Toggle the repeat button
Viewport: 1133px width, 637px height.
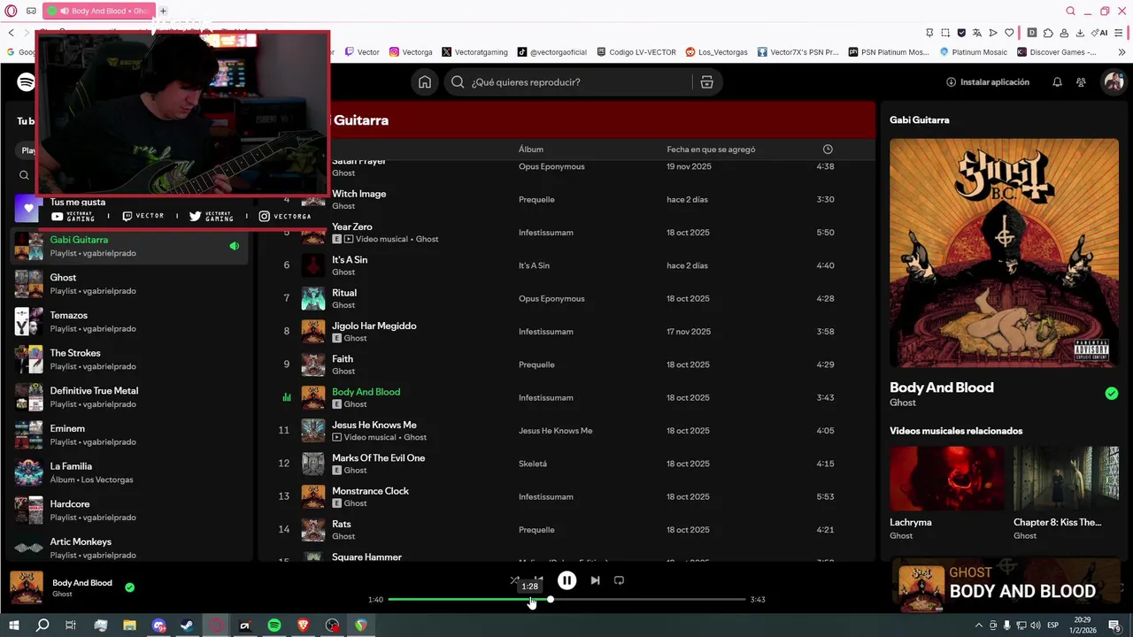point(619,580)
